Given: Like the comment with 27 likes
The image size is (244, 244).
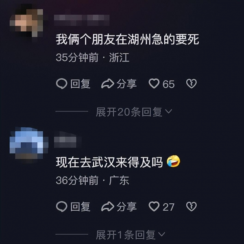Looking at the screenshot, I should (154, 206).
